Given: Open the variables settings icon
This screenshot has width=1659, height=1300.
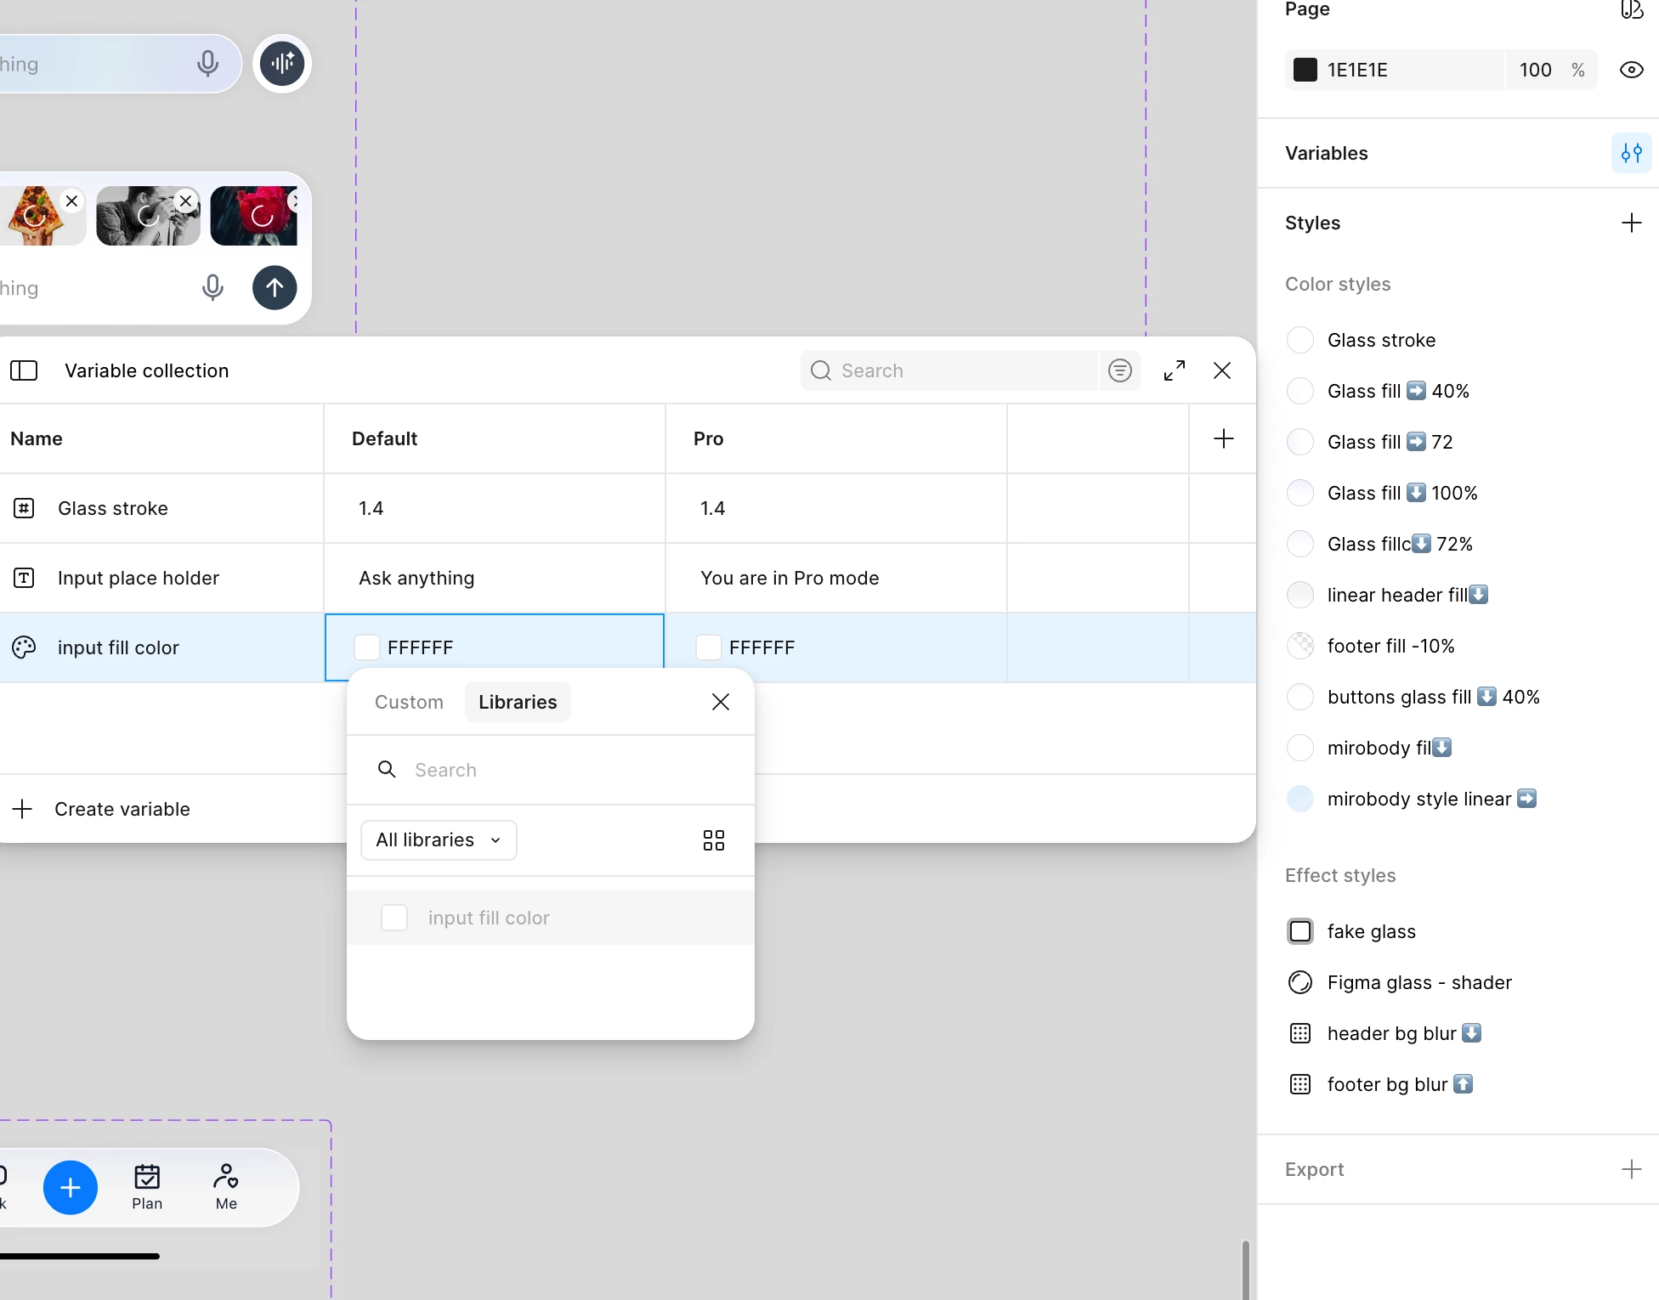Looking at the screenshot, I should click(1631, 153).
